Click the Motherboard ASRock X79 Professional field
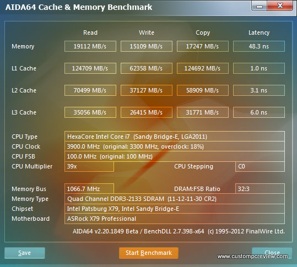The width and height of the screenshot is (297, 267). [175, 219]
